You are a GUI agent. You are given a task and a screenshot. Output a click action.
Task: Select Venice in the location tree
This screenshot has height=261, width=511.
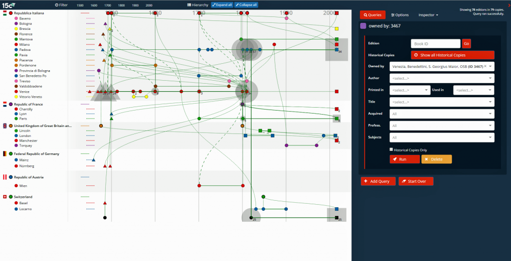(x=24, y=92)
